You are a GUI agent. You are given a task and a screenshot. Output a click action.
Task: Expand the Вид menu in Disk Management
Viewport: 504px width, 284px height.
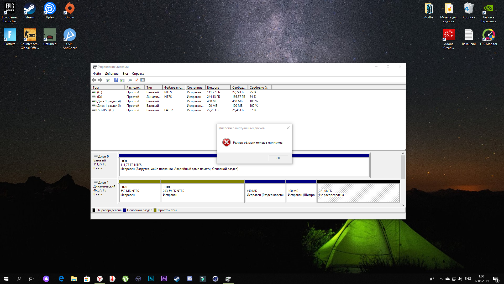[125, 74]
